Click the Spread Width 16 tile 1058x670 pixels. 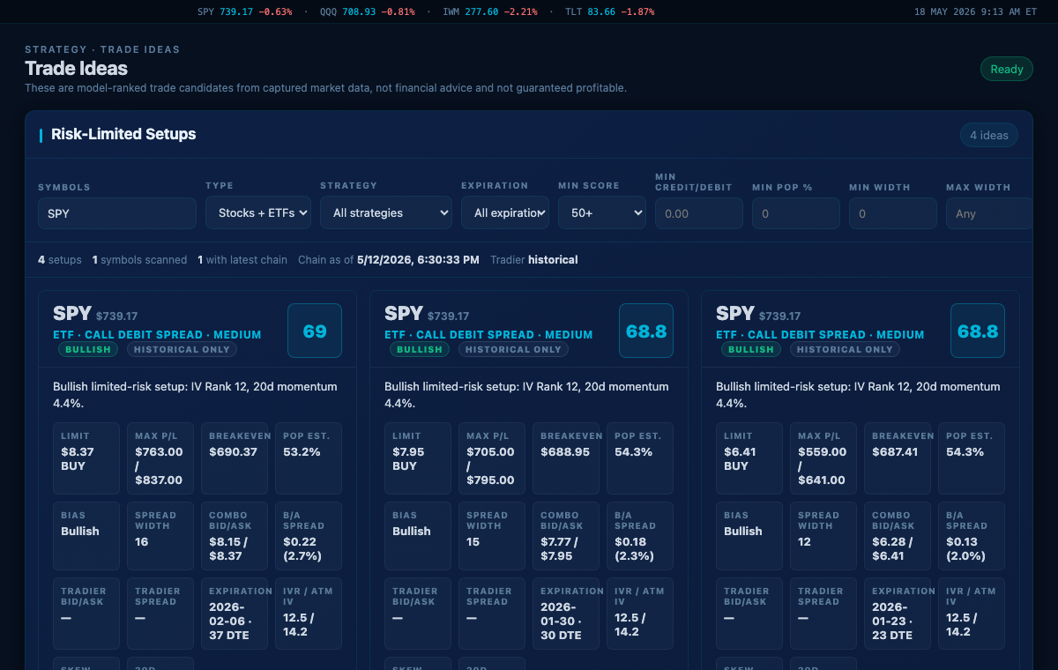coord(160,536)
